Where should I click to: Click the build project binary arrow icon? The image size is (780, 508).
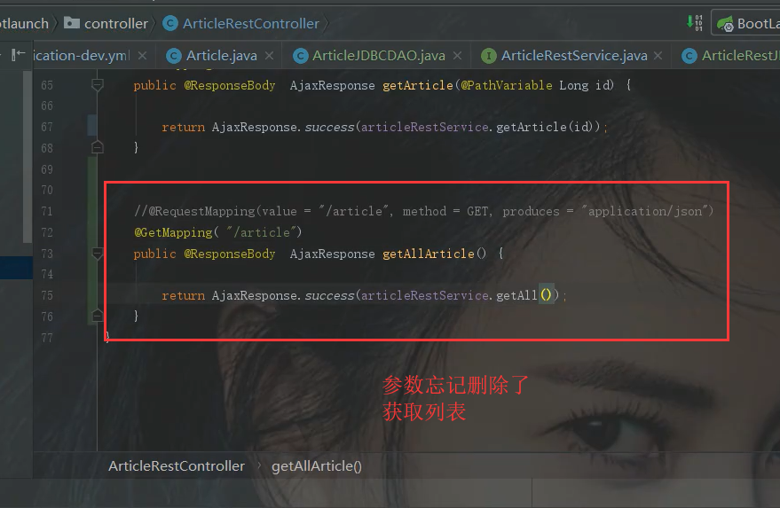[695, 23]
